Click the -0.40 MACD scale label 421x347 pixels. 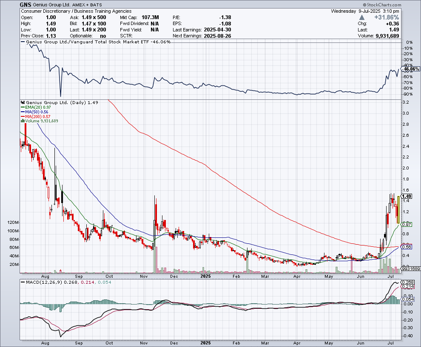(408, 336)
